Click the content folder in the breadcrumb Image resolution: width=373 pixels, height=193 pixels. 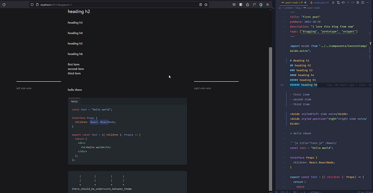288,7
